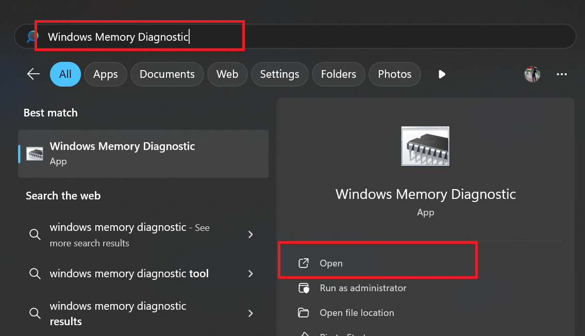Click the user profile avatar icon

point(532,74)
